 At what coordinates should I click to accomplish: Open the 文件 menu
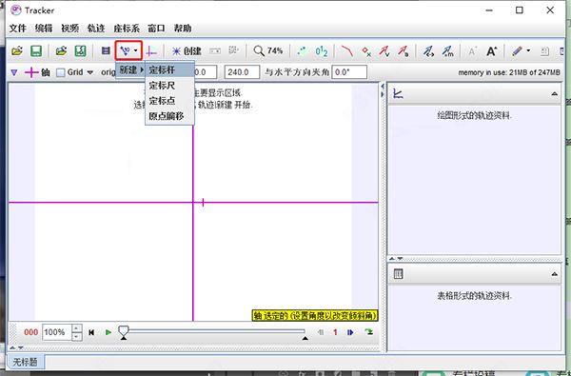point(17,29)
